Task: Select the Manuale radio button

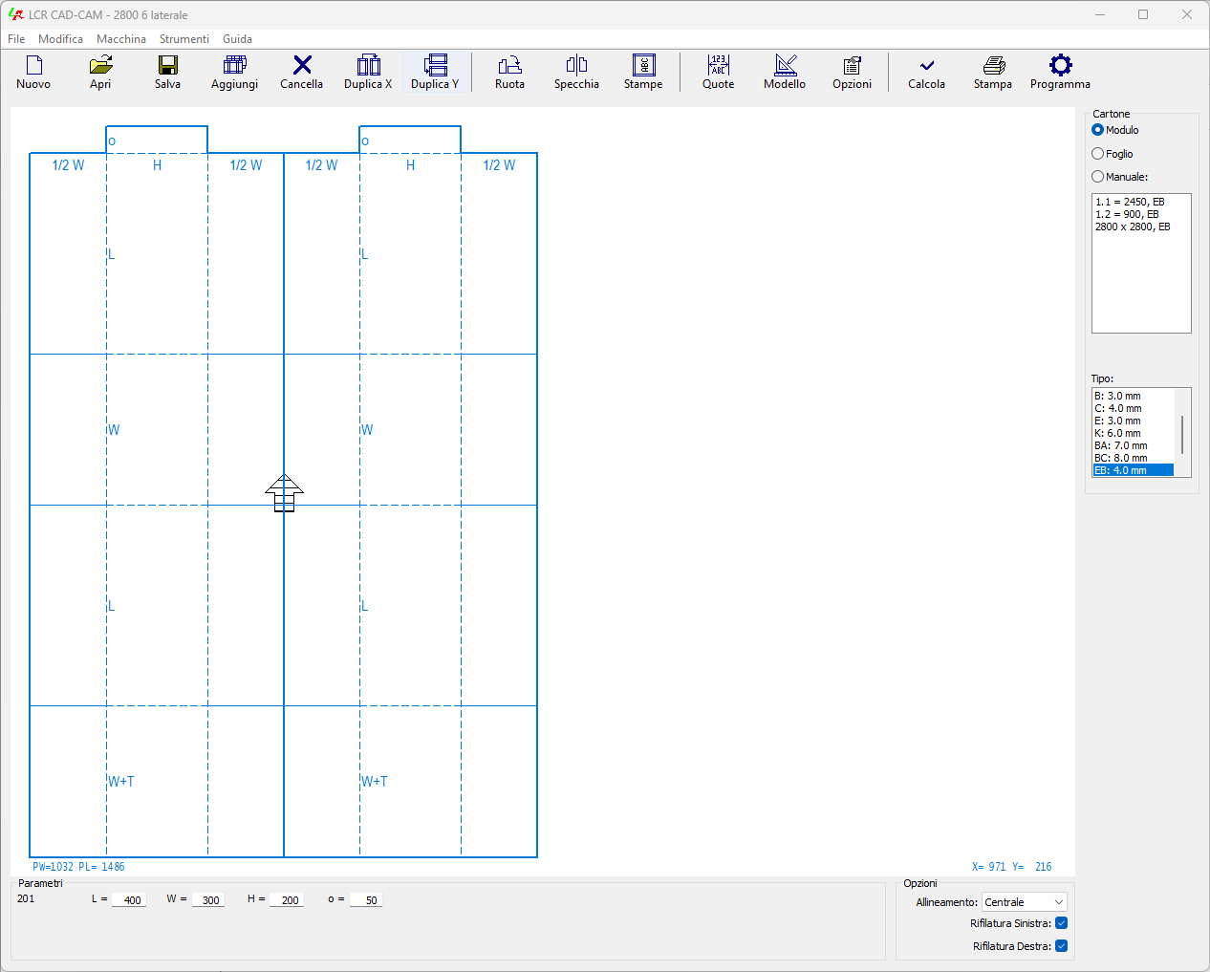Action: coord(1098,177)
